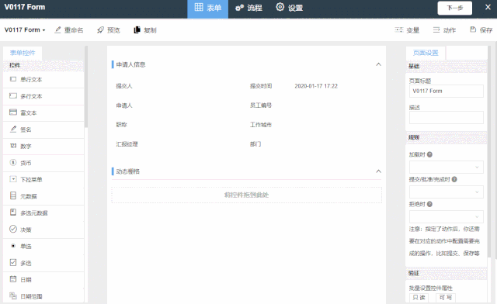Click the 提交人 field label

124,86
